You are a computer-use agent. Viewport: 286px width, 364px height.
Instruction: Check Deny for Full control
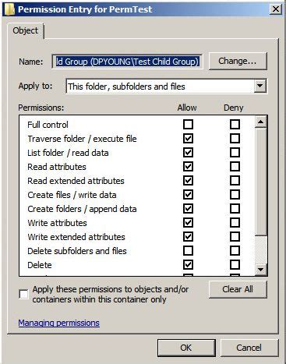235,125
